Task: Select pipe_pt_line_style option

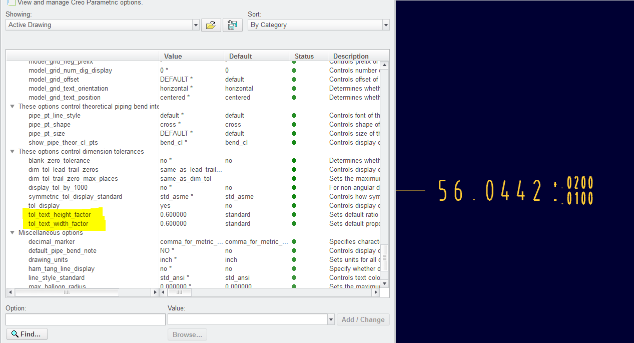Action: click(55, 116)
